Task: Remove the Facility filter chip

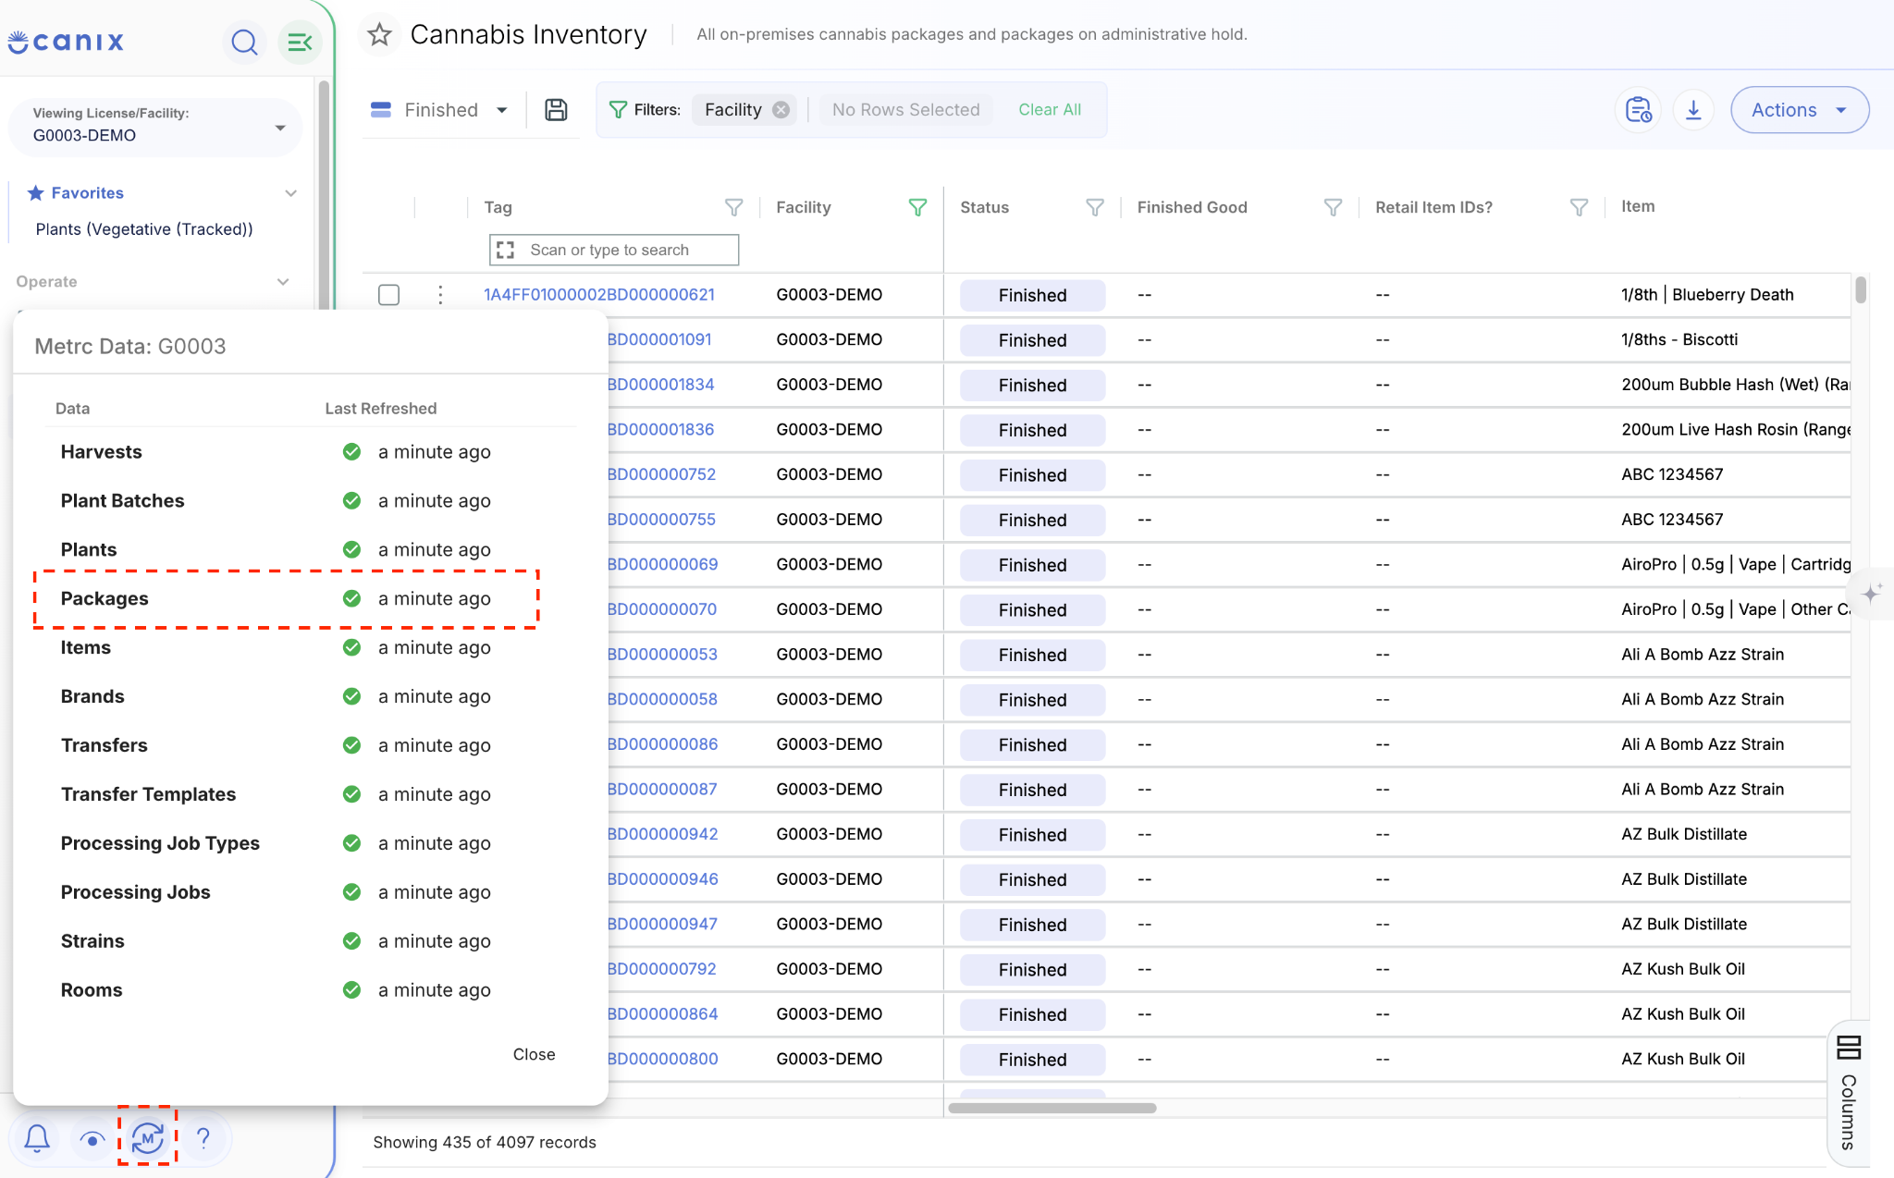Action: [781, 110]
